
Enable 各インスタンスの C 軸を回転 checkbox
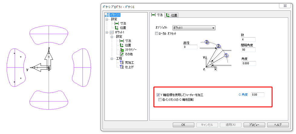[160, 99]
